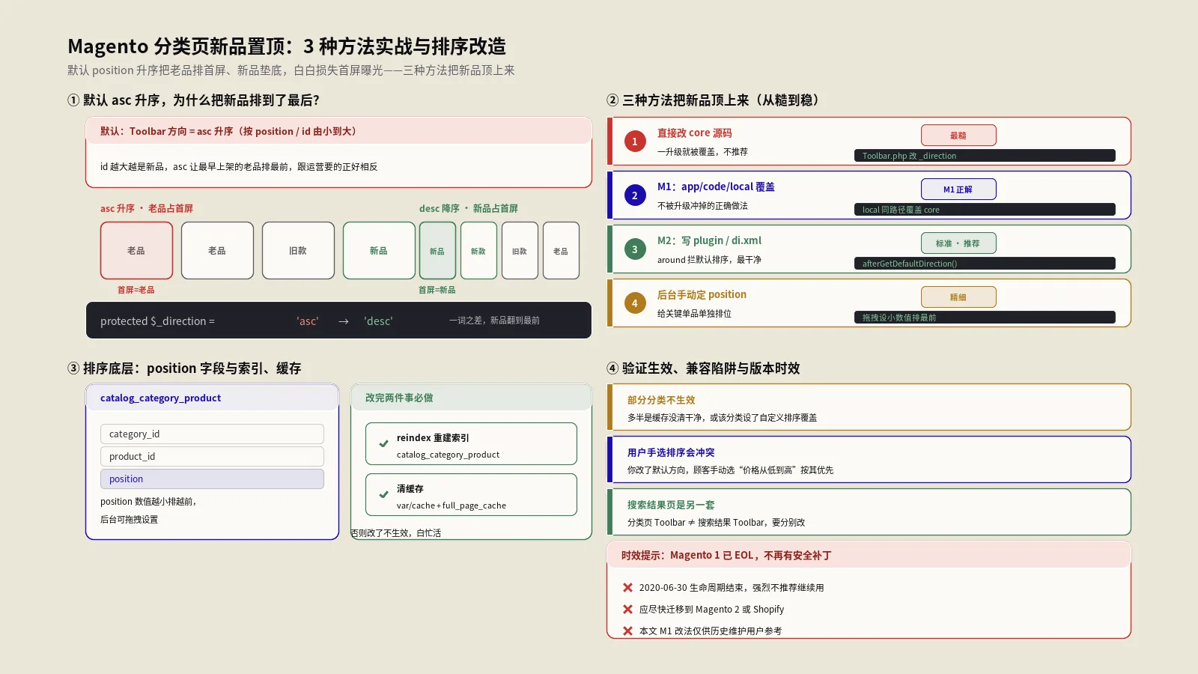
Task: Click the 默认：Toolbar 方向 = asc 升序 banner
Action: coord(338,131)
